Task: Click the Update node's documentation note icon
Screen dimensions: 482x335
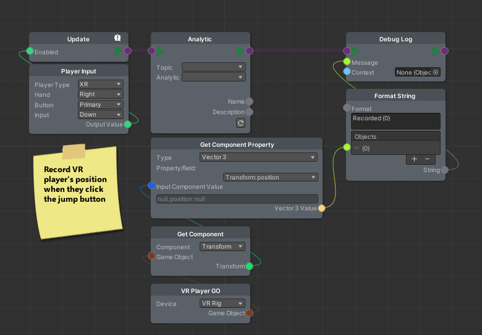Action: click(117, 38)
